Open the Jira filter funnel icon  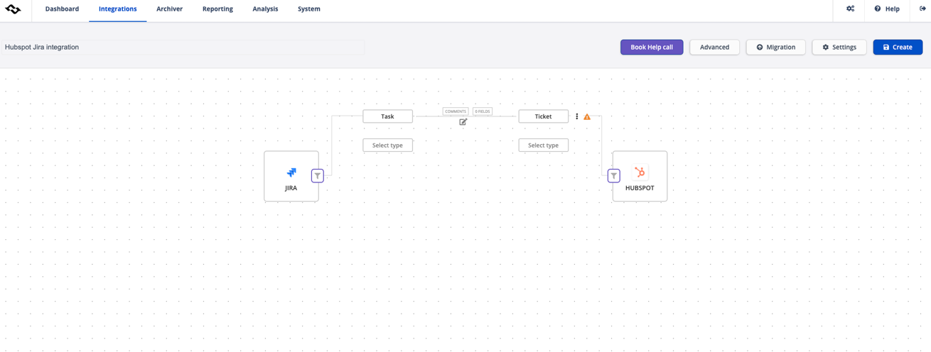[318, 175]
